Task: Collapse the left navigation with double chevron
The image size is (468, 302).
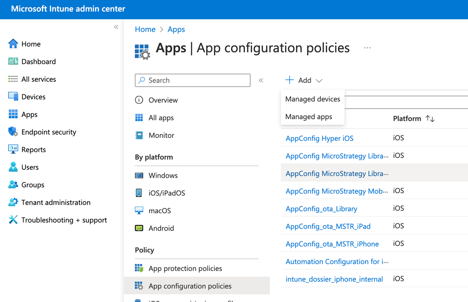Action: (116, 27)
